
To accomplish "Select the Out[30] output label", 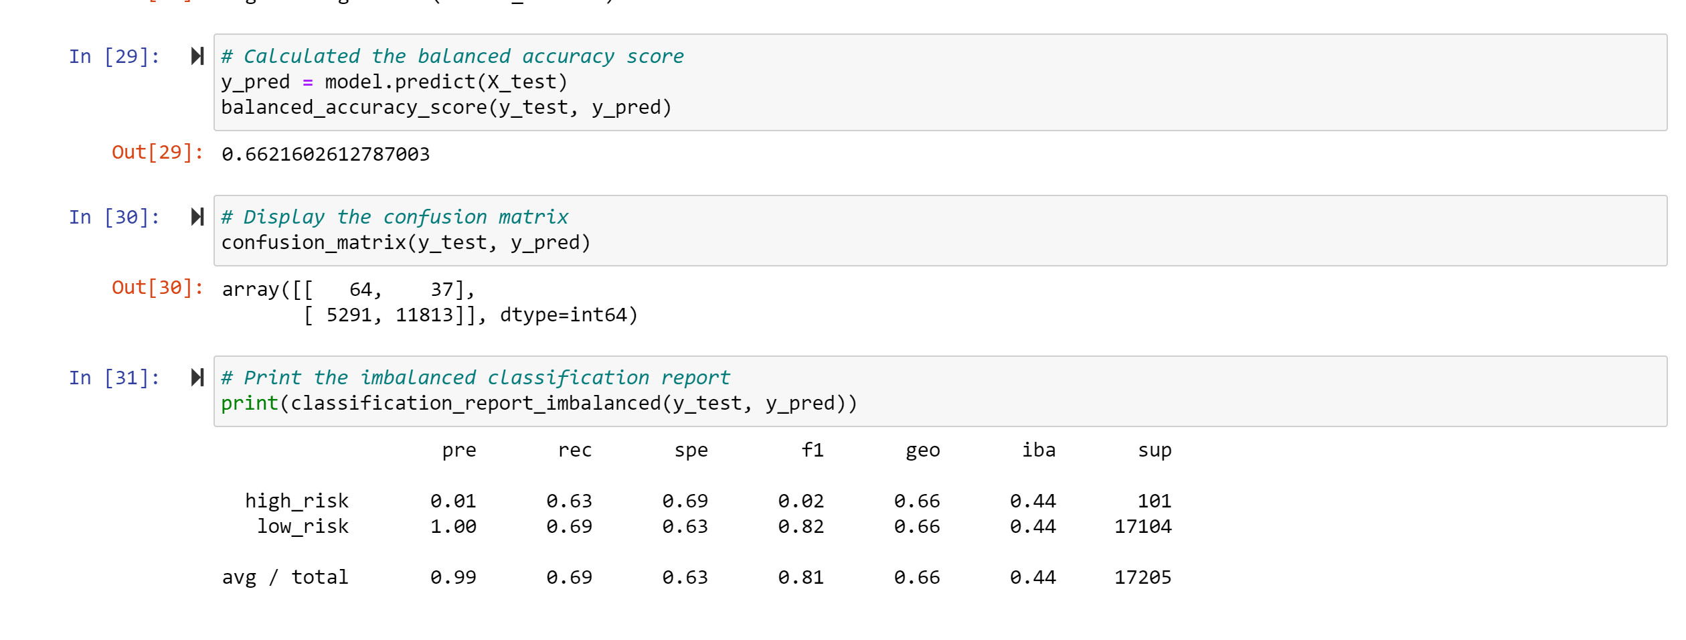I will (157, 288).
